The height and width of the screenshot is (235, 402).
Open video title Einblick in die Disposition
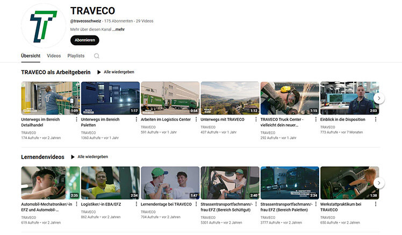[x=343, y=119]
